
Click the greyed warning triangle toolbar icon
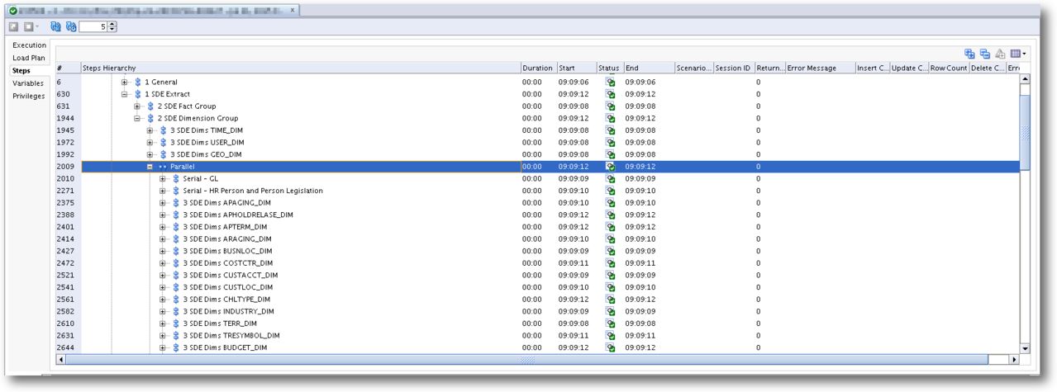[x=1000, y=54]
